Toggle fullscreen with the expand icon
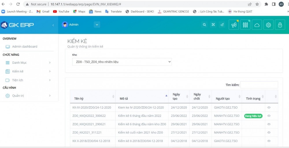This screenshot has height=148, width=289. (213, 25)
